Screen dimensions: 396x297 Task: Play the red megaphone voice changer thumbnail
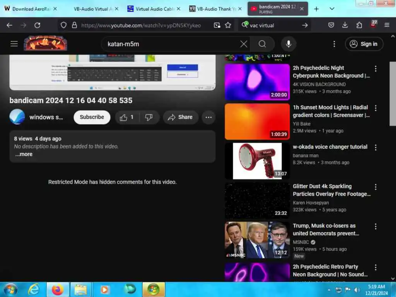pos(257,161)
